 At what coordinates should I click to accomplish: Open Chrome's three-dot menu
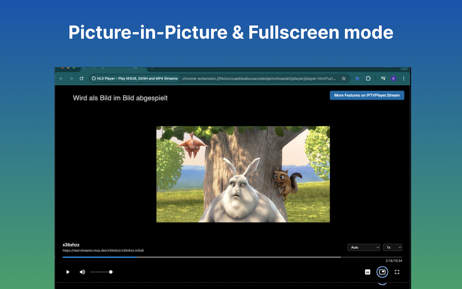[x=404, y=78]
